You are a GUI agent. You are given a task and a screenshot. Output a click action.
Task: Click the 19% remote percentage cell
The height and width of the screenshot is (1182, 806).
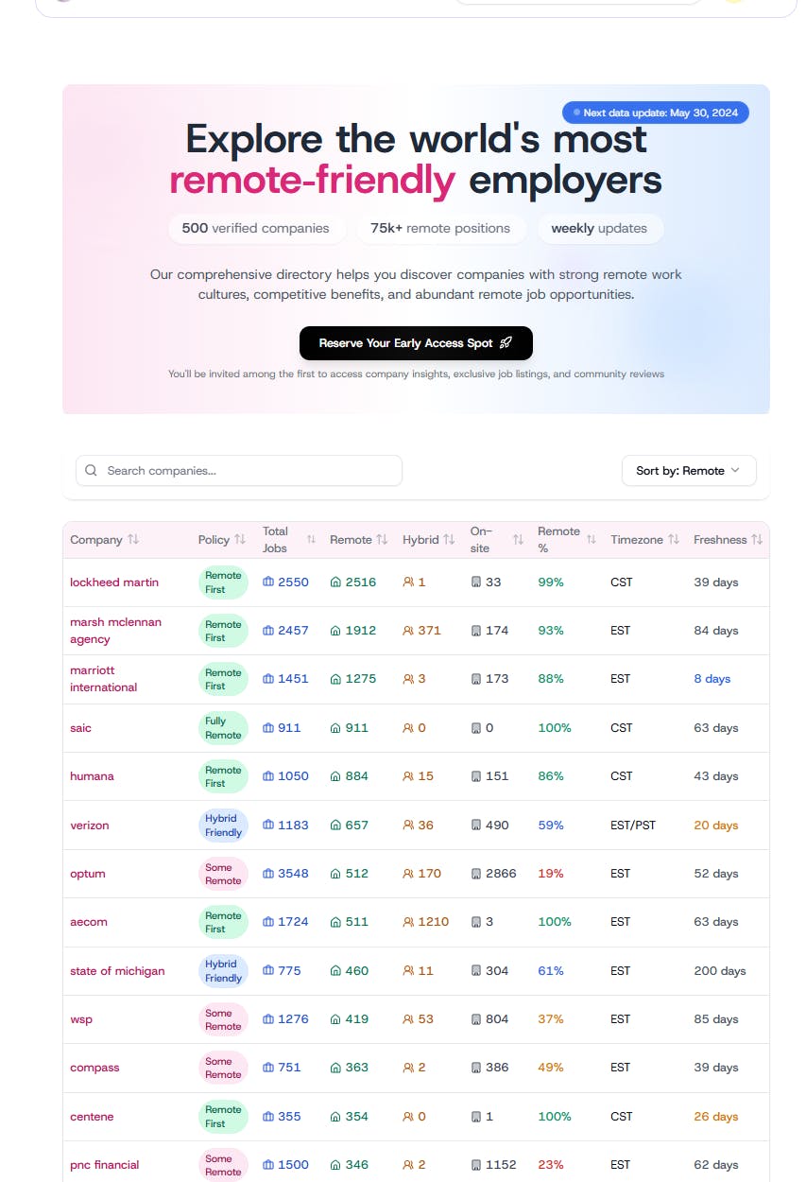click(551, 874)
